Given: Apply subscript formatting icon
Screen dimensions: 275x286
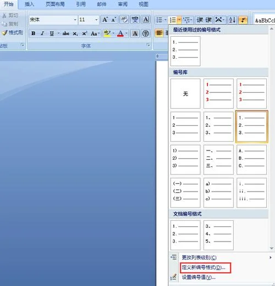Looking at the screenshot, I should [75, 33].
